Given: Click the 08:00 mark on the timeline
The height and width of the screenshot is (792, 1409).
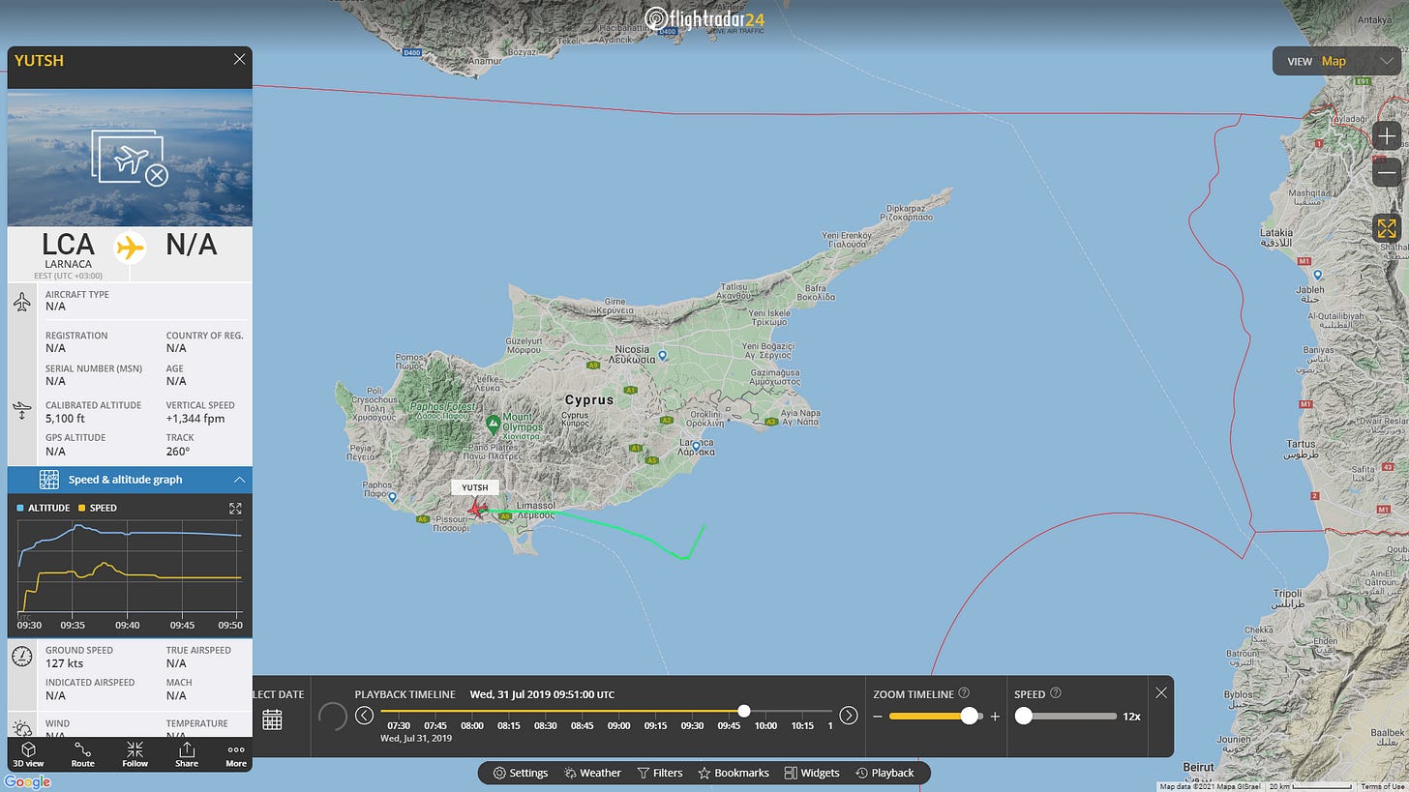Looking at the screenshot, I should pos(471,725).
